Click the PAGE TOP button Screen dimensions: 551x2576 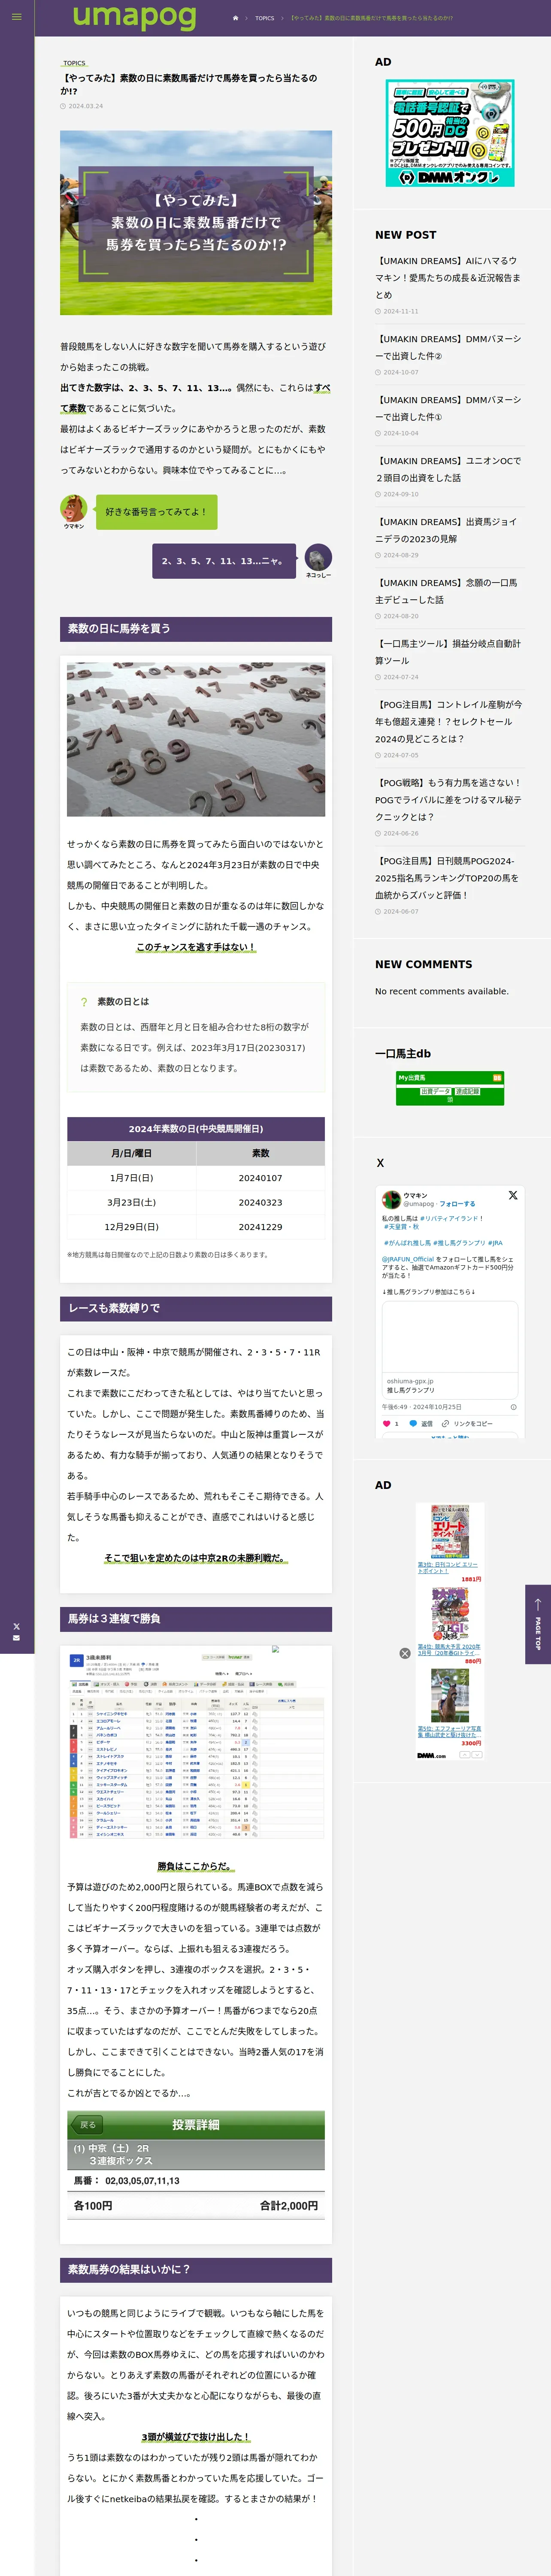click(538, 1624)
